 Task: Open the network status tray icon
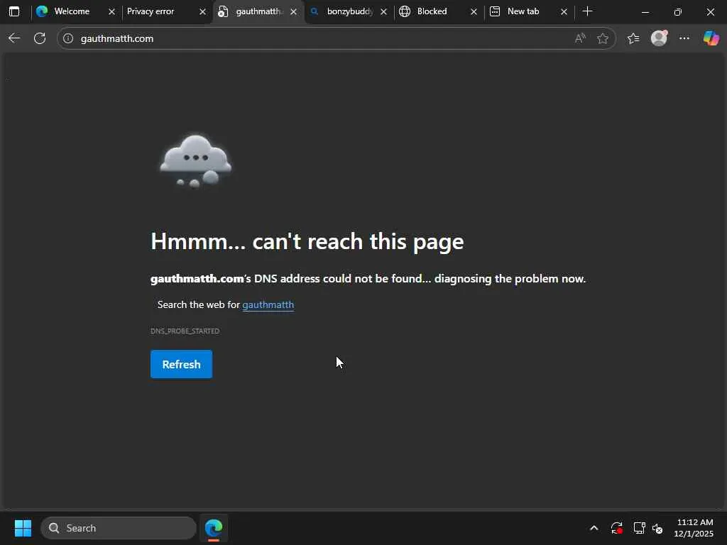pyautogui.click(x=640, y=528)
